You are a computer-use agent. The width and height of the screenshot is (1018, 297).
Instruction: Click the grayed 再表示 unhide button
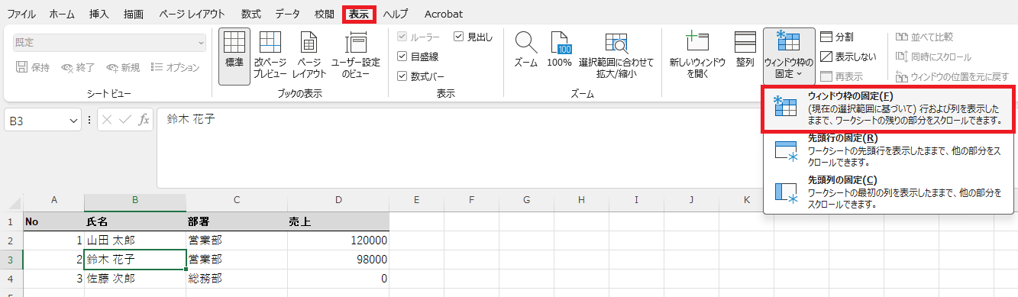click(842, 76)
